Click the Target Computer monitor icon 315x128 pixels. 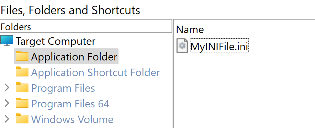coord(7,41)
